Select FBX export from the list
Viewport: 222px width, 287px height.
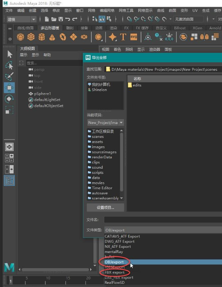point(115,272)
